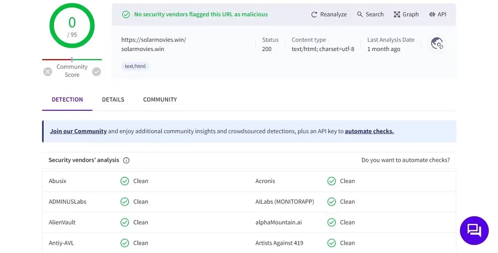Click the alphaMountain.ai vendor name
498x253 pixels.
coord(278,222)
